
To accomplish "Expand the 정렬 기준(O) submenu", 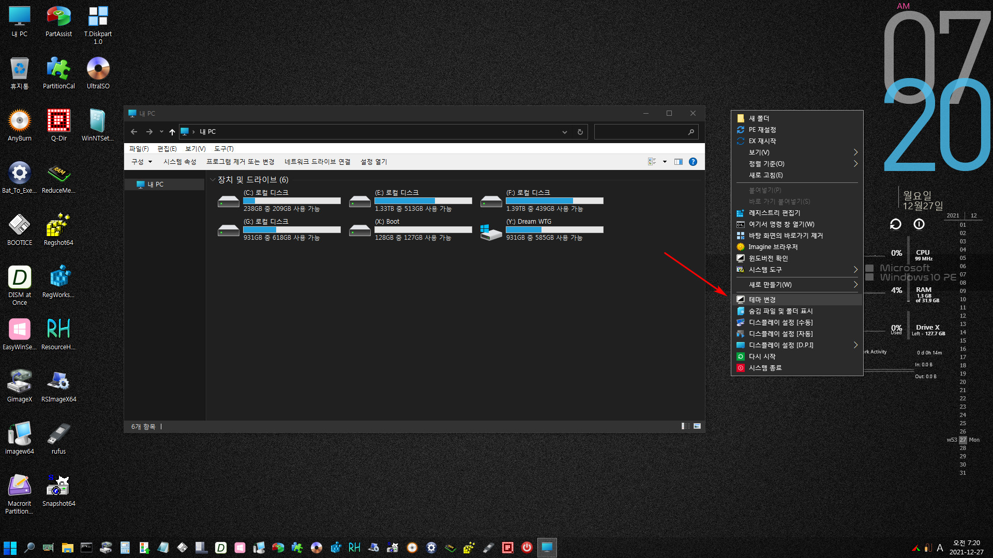I will (x=797, y=164).
